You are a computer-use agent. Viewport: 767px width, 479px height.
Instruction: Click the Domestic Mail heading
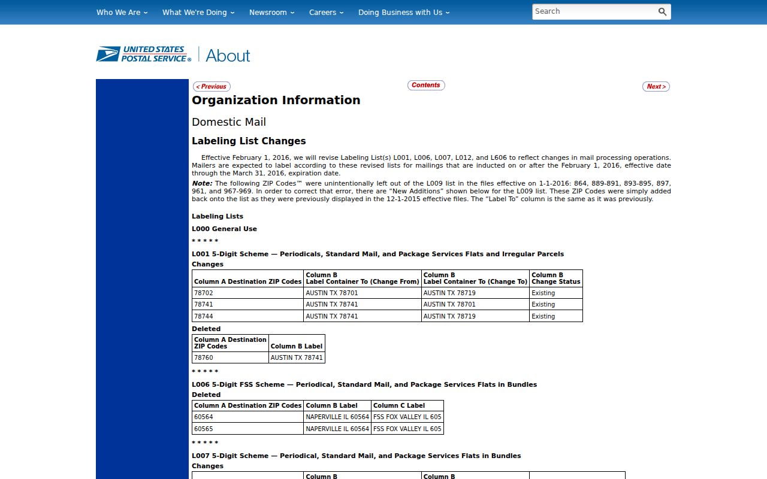(x=229, y=122)
